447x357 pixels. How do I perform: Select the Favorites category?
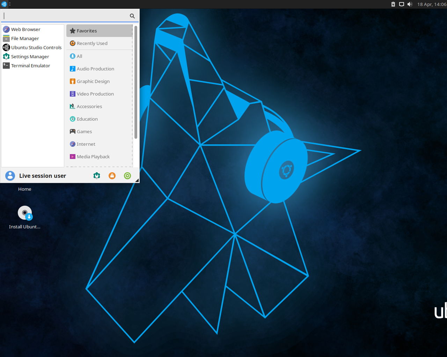pos(99,31)
